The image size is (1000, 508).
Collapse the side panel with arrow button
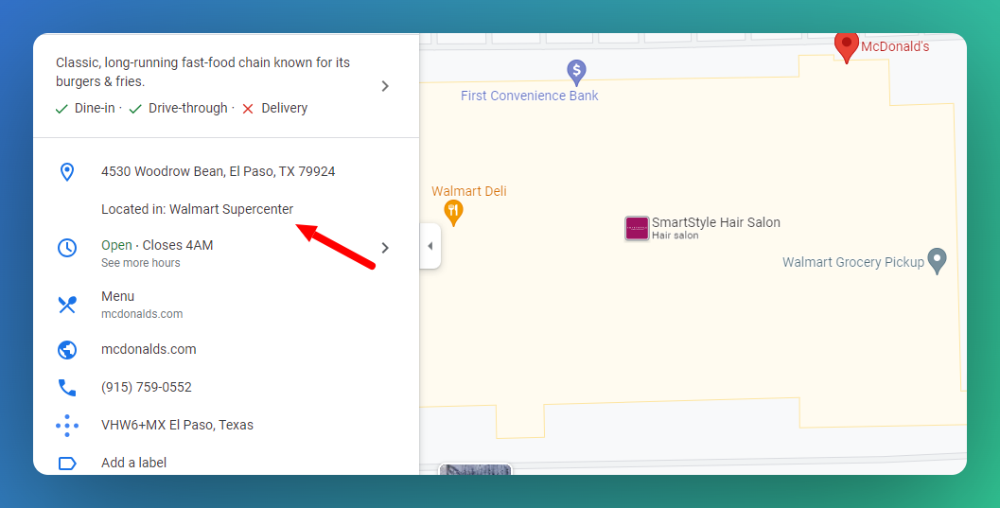[430, 246]
